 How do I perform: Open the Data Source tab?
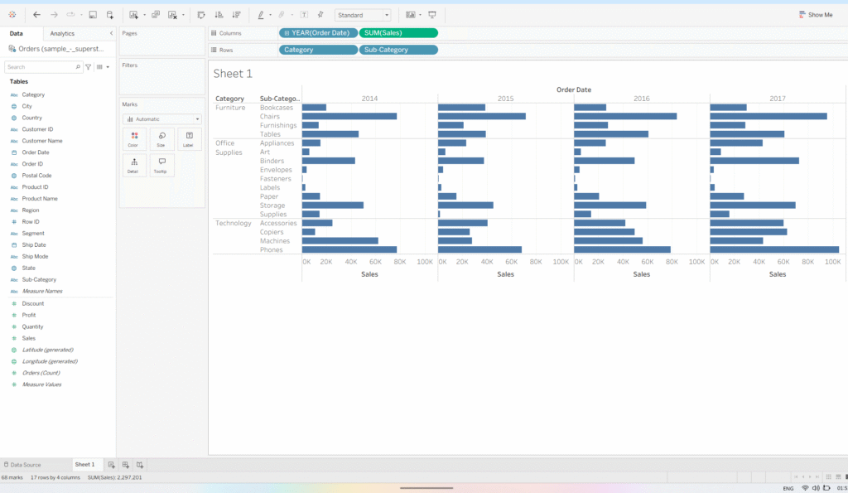tap(22, 465)
